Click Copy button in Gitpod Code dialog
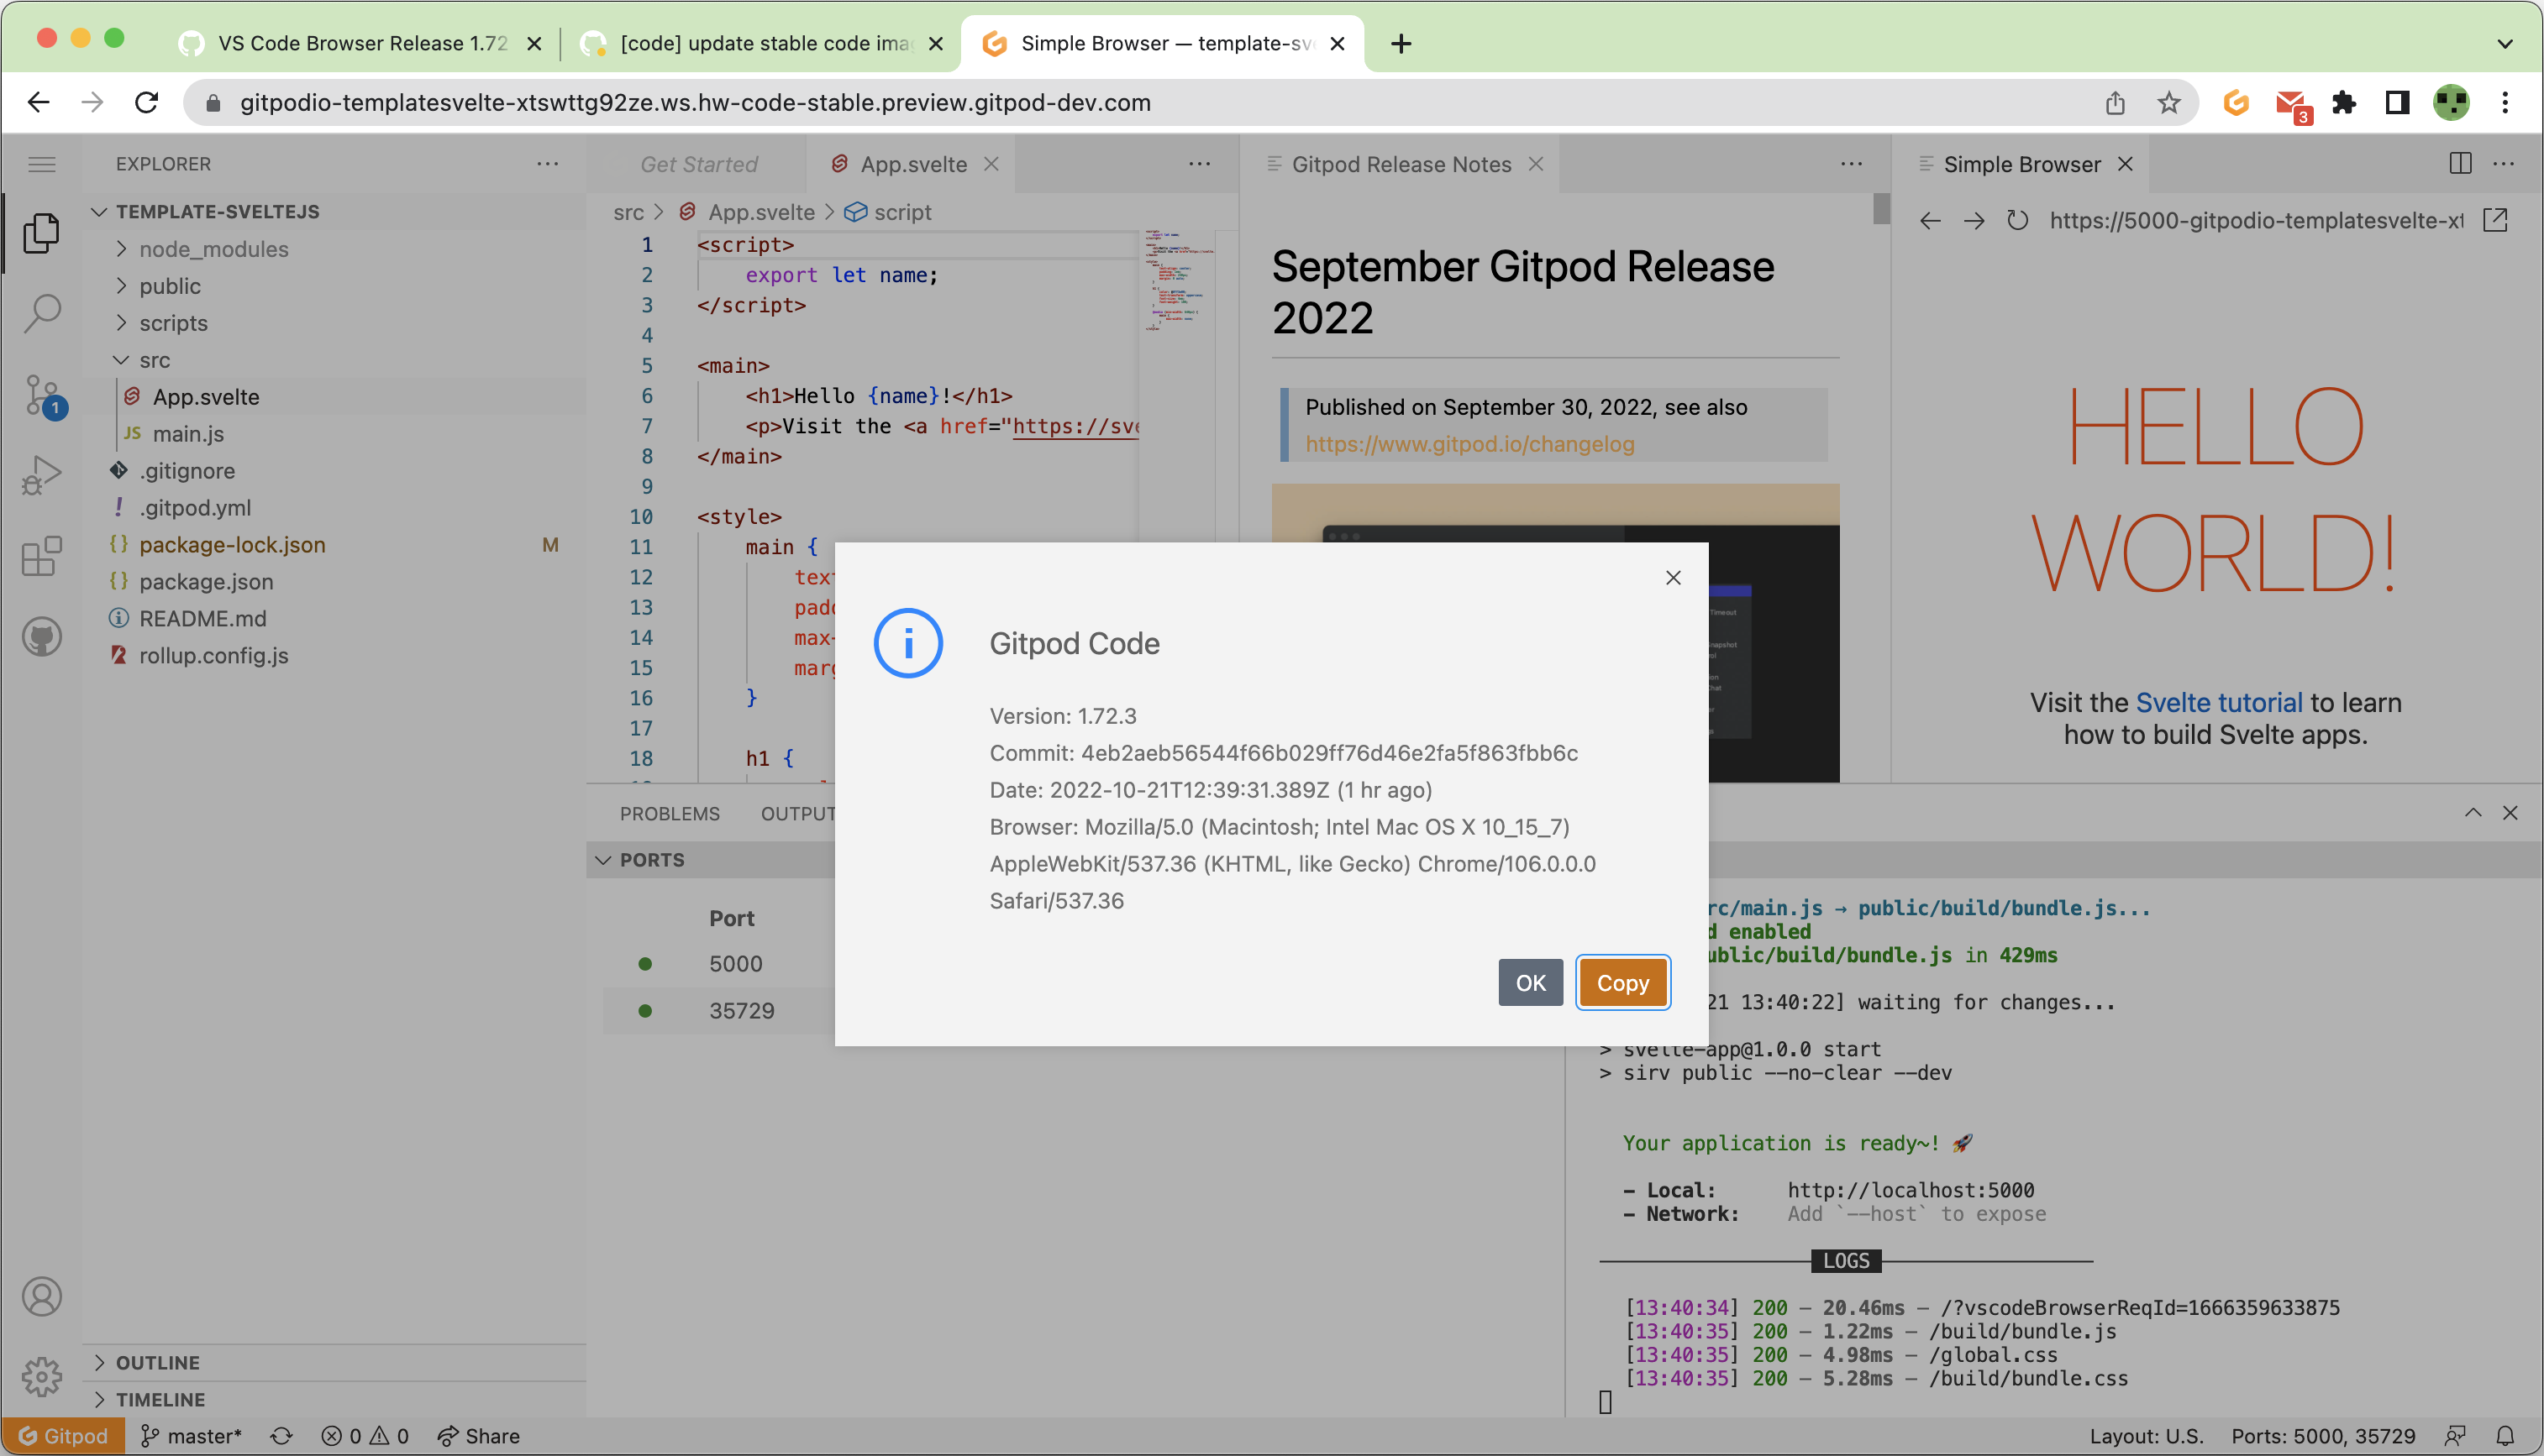The image size is (2544, 1456). (x=1622, y=983)
